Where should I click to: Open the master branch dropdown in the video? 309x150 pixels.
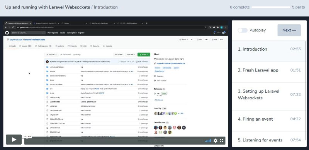(x=51, y=55)
